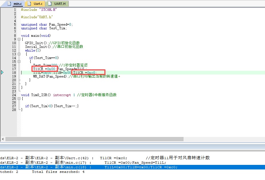Click the 'void main(void)' line

[36, 36]
